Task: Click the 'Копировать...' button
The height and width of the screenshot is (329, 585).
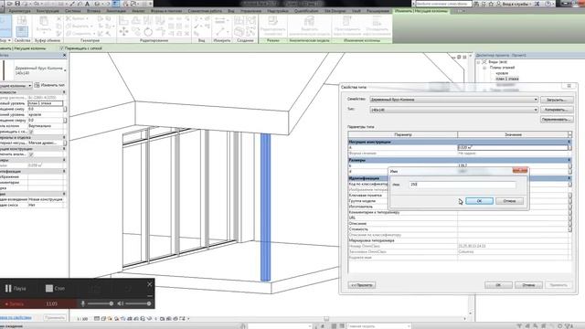Action: click(x=557, y=110)
